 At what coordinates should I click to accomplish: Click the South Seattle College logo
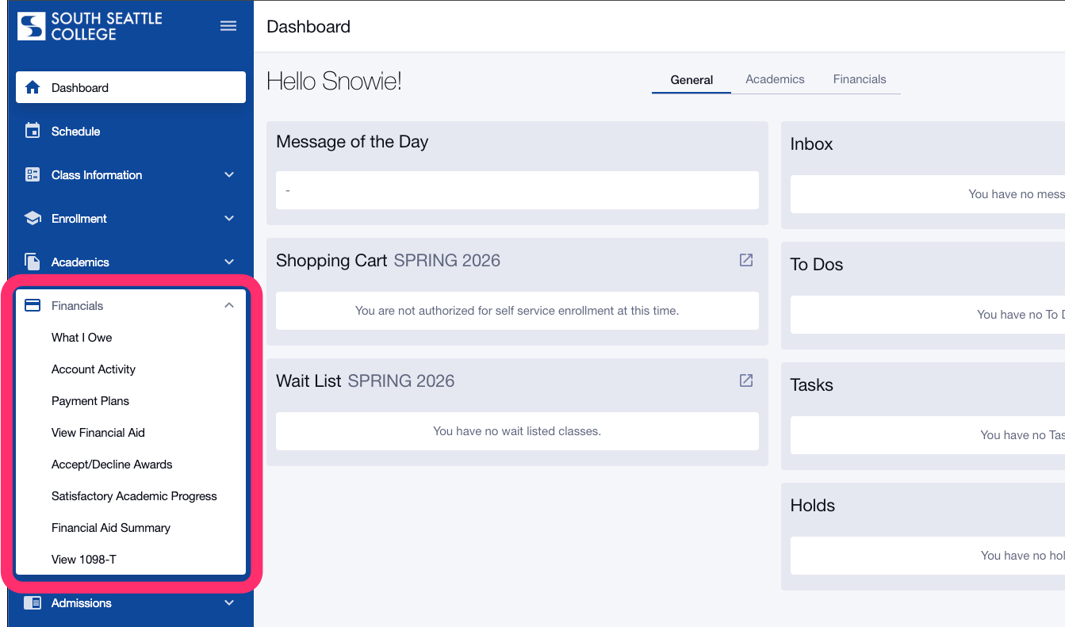click(90, 25)
